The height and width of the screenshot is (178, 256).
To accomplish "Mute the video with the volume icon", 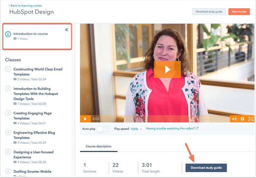I will (234, 119).
